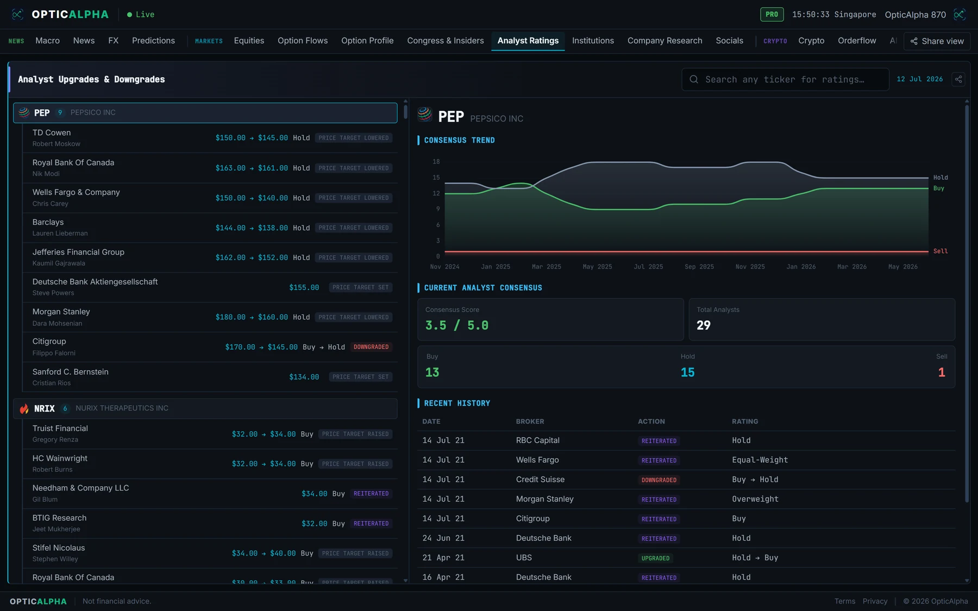Click the Royal Bank Of Canada Nik Modi row
The width and height of the screenshot is (978, 611).
(210, 168)
